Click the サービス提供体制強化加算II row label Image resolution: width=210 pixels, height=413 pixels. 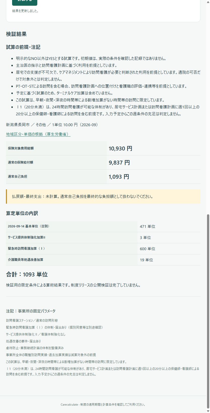point(26,237)
